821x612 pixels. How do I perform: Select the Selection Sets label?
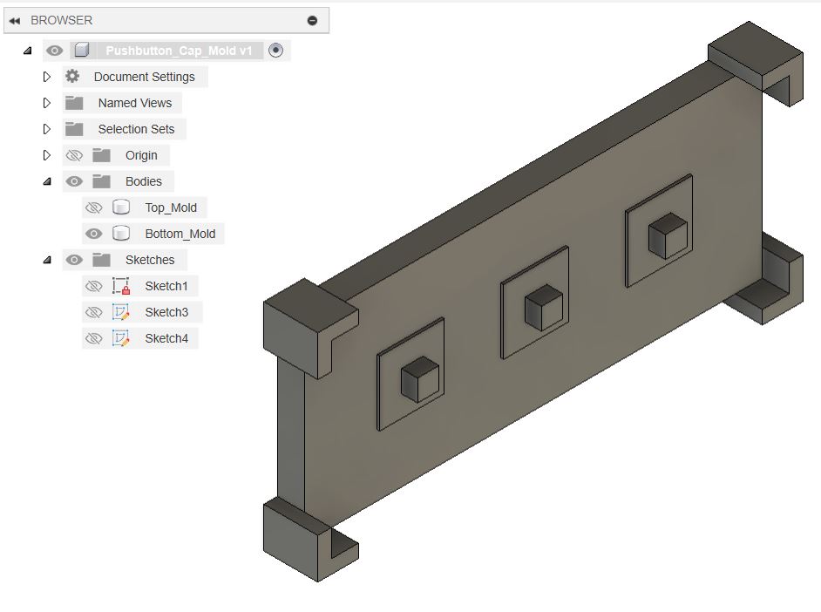(x=136, y=129)
